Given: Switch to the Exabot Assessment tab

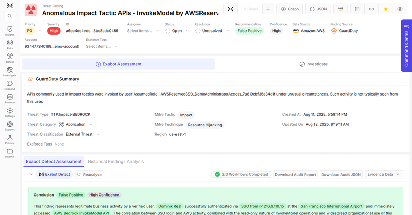Looking at the screenshot, I should [x=118, y=64].
